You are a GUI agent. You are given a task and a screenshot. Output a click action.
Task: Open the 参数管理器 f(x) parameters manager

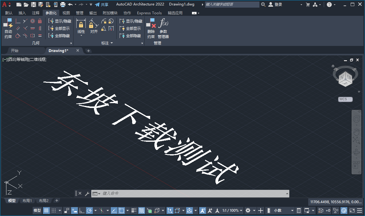(x=163, y=26)
